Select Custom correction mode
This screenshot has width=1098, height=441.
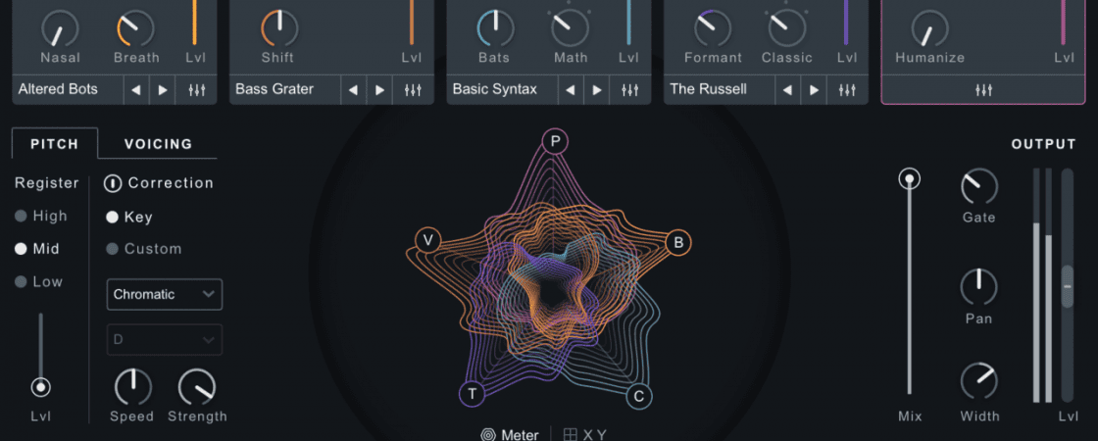[143, 249]
